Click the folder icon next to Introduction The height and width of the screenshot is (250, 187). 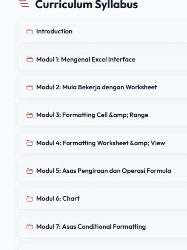30,32
